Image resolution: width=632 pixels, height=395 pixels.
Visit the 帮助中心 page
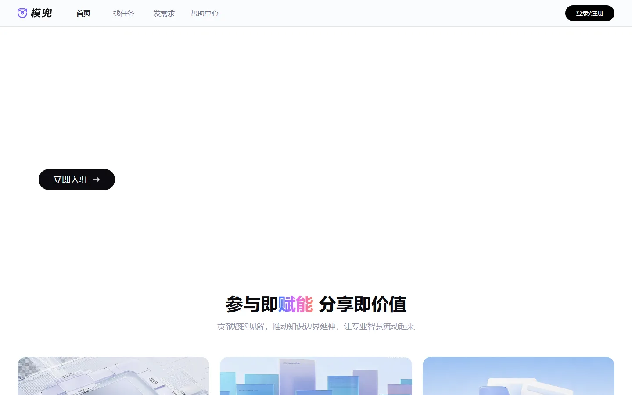coord(205,14)
